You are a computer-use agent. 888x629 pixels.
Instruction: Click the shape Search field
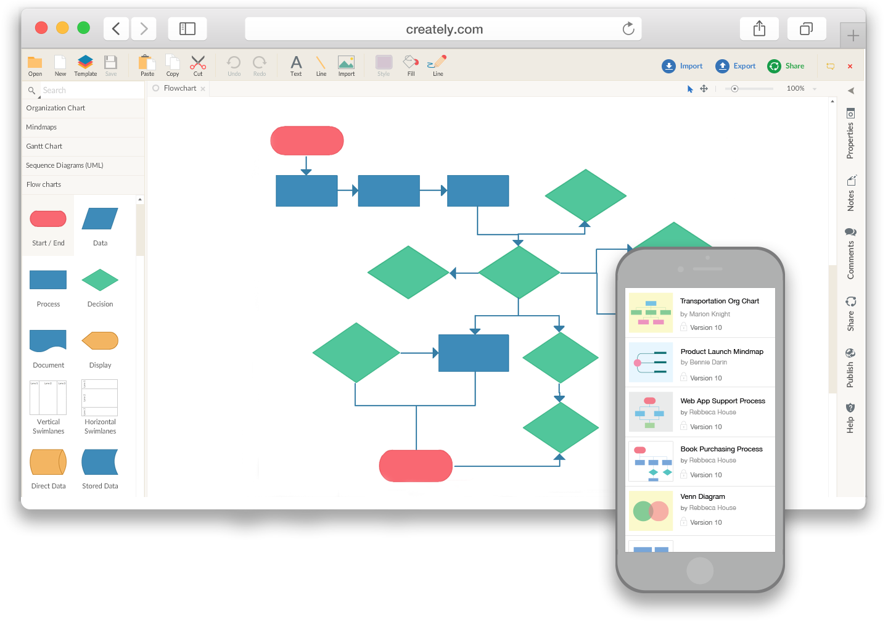tap(89, 91)
